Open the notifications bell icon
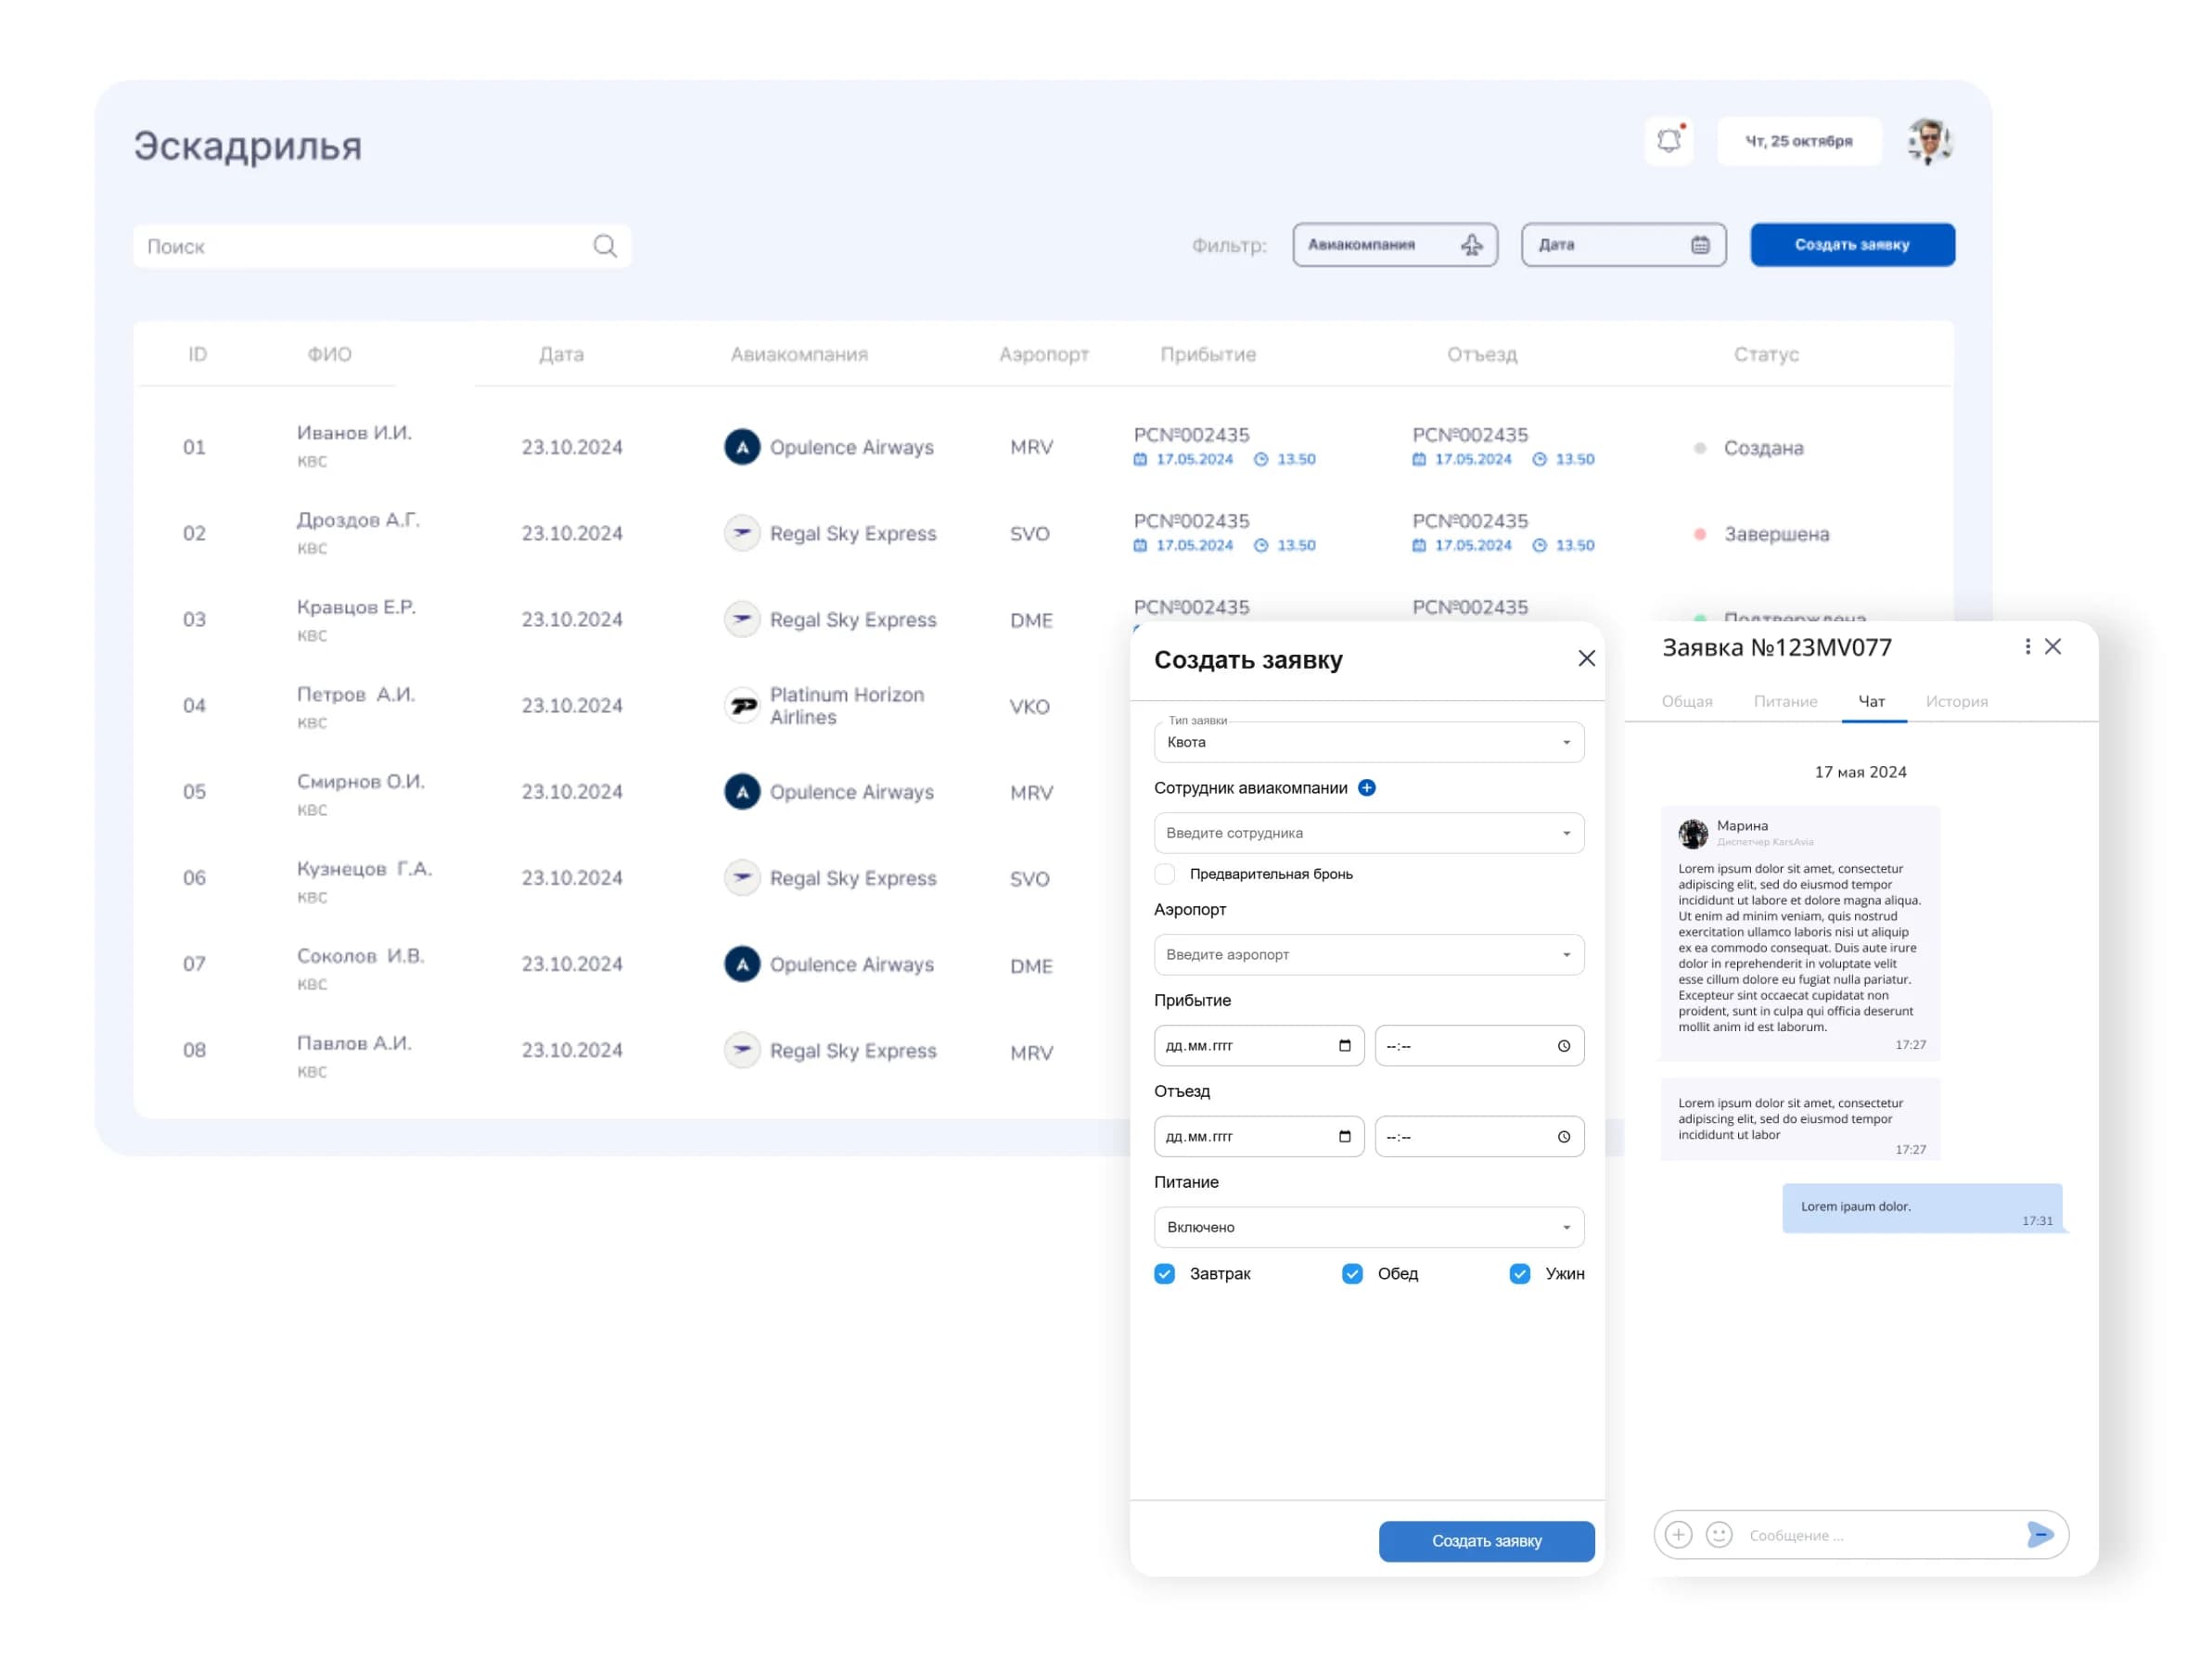The image size is (2212, 1659). point(1669,141)
